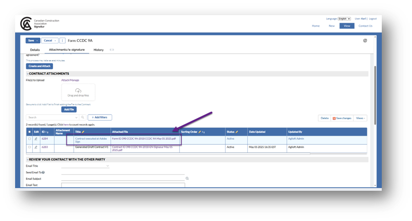The width and height of the screenshot is (412, 221).
Task: Click the lookup magnifier icon for Email Subject
Action: click(x=187, y=179)
